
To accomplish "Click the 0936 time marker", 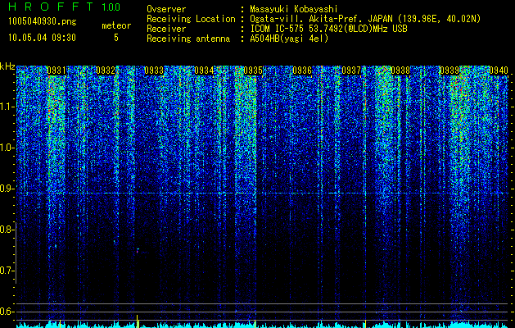I will 302,71.
